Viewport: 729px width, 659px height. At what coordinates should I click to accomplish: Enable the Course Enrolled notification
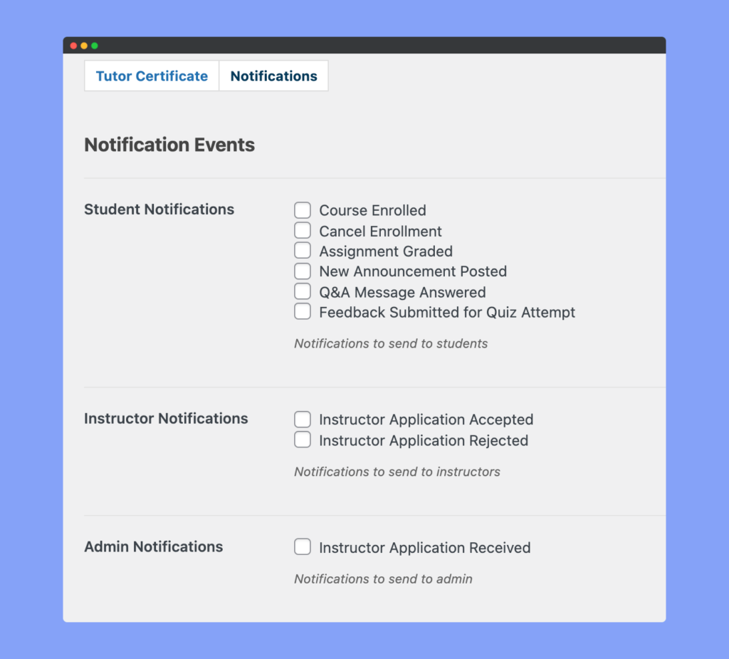click(x=303, y=210)
